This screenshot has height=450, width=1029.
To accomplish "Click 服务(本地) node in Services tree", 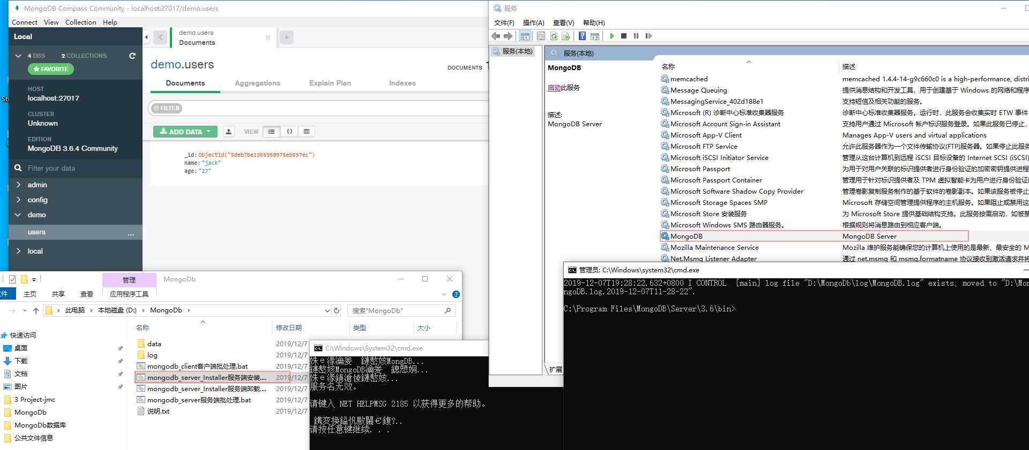I will point(513,51).
